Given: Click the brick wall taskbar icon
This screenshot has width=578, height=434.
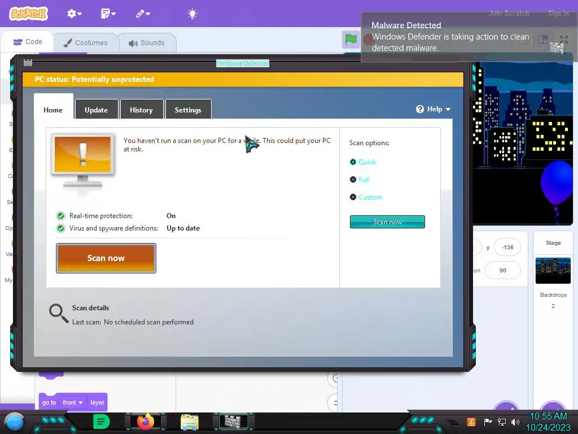Looking at the screenshot, I should click(x=233, y=422).
